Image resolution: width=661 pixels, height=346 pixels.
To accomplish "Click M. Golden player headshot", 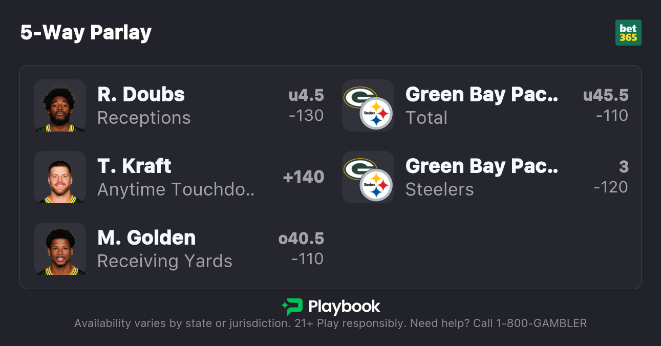I will [x=60, y=249].
